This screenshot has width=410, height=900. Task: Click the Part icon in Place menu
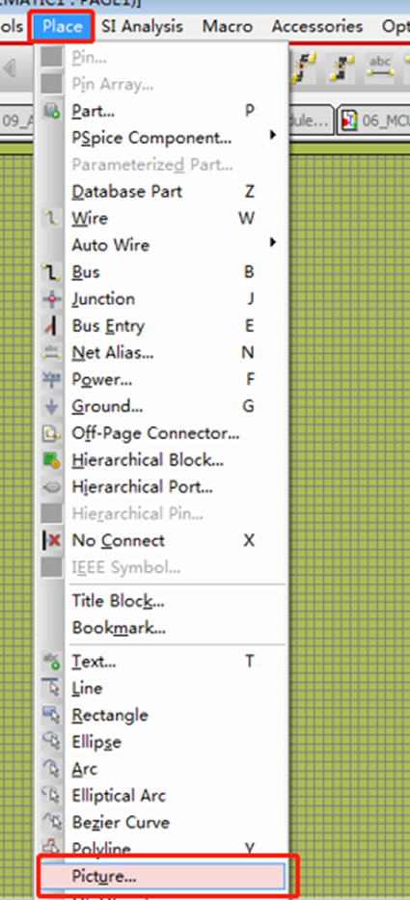coord(52,110)
